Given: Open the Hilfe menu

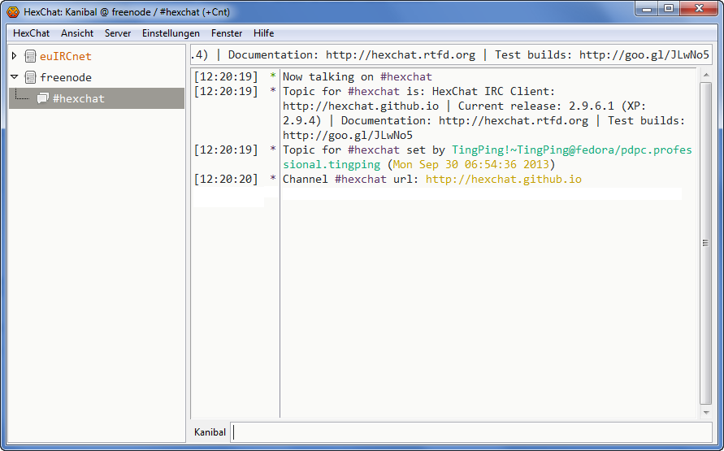Looking at the screenshot, I should [263, 33].
